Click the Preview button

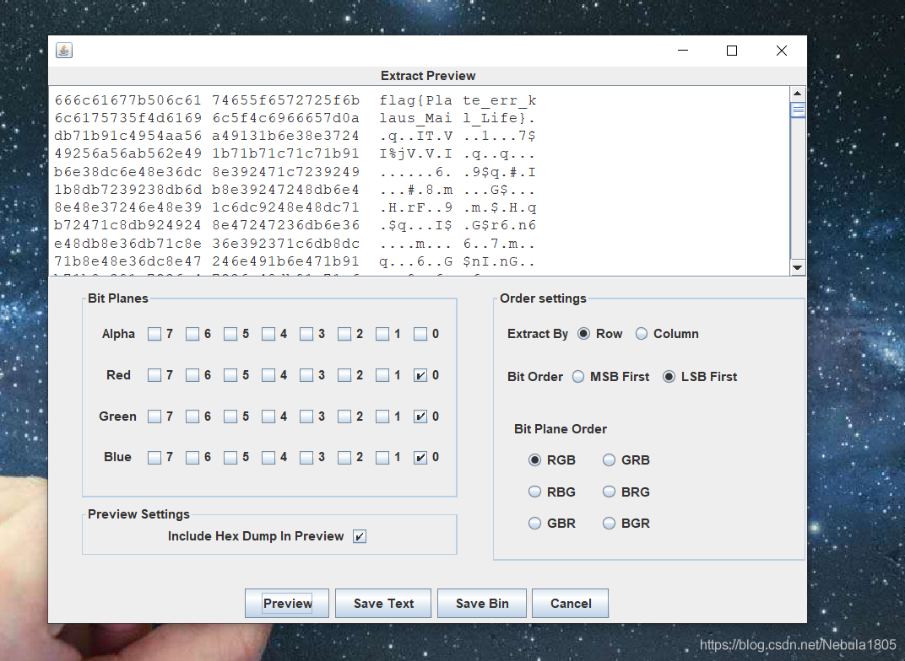287,604
